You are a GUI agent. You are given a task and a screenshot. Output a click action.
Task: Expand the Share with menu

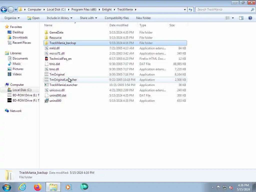pyautogui.click(x=88, y=18)
